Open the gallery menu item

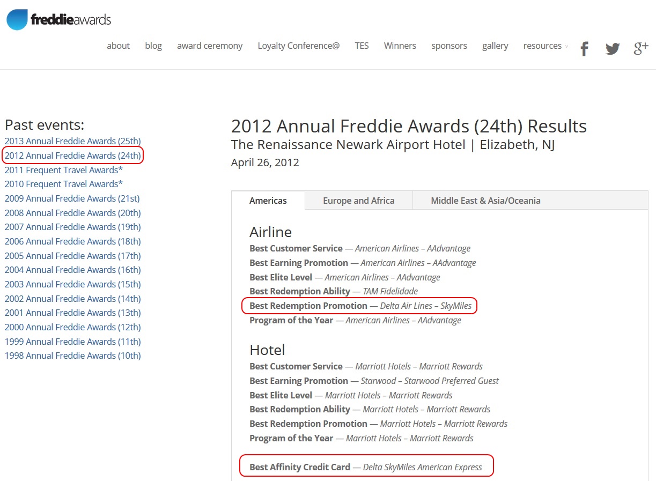point(495,46)
